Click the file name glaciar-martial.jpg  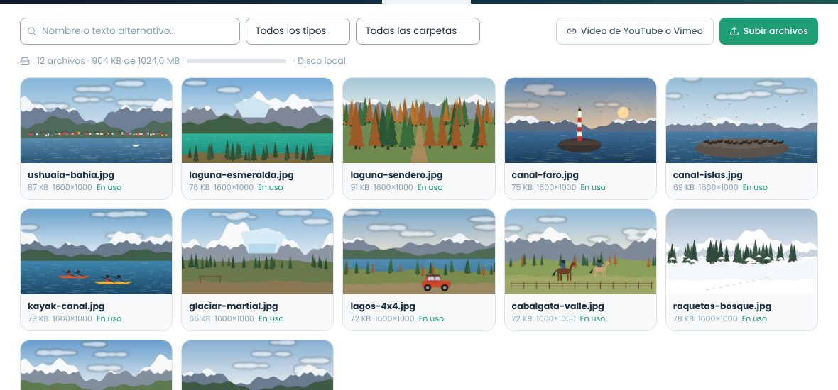(234, 306)
